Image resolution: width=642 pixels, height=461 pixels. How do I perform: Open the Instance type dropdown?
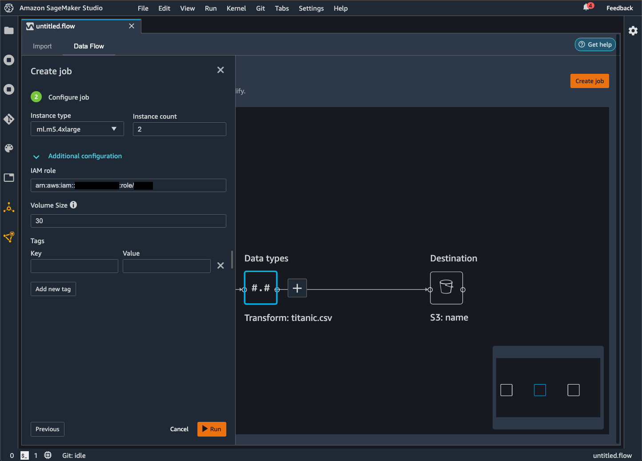click(x=77, y=129)
